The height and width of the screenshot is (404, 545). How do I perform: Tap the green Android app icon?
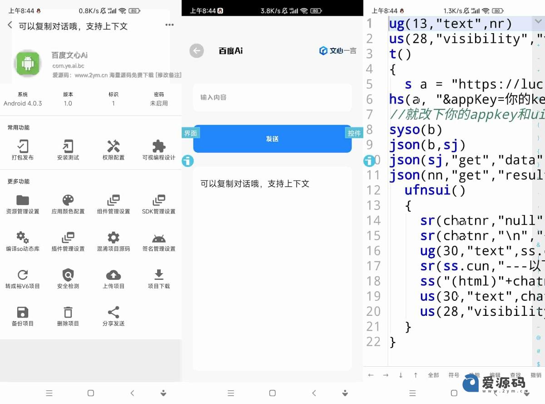click(28, 63)
